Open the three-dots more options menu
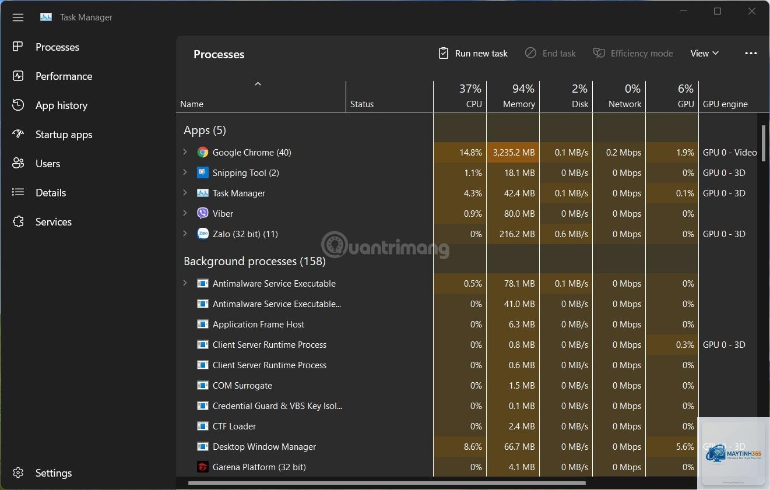Screen dimensions: 770x490 click(x=751, y=54)
